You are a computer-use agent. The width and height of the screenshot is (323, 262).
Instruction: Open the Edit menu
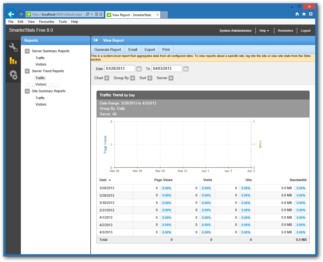tap(20, 22)
